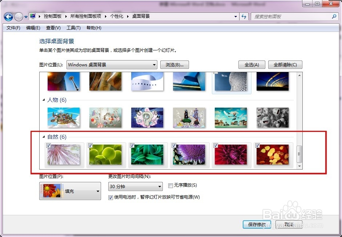The image size is (342, 237).
Task: Click the back navigation arrow
Action: click(x=8, y=16)
